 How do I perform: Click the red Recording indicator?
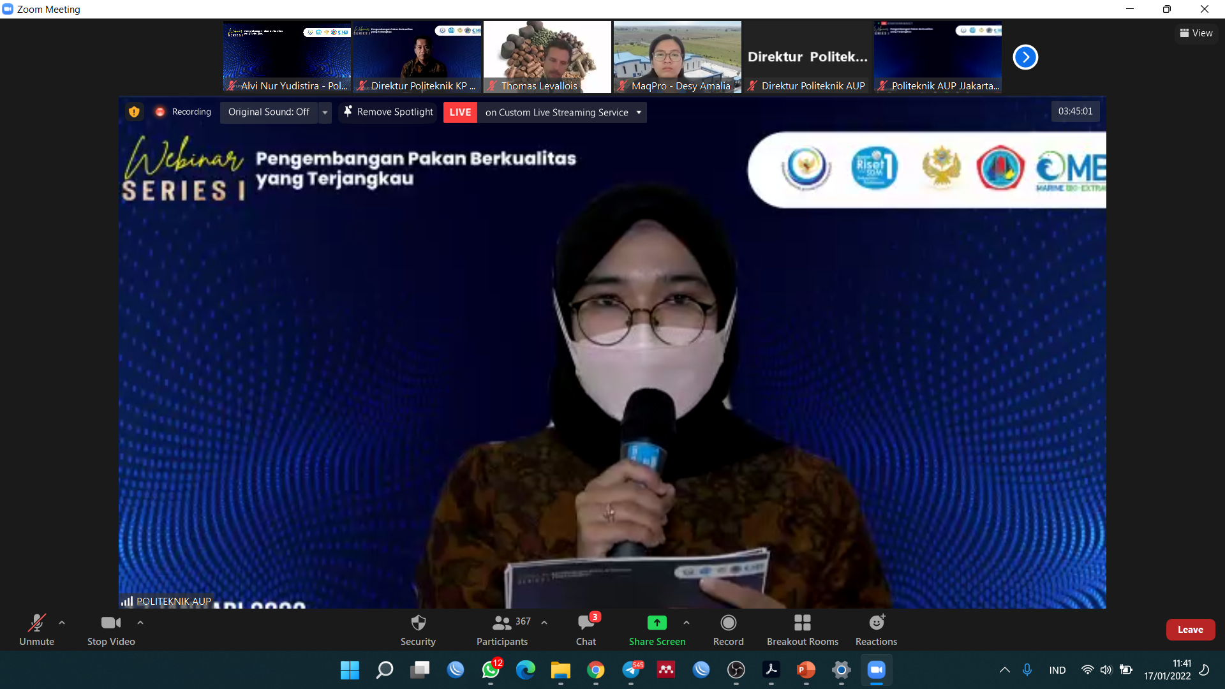click(182, 112)
